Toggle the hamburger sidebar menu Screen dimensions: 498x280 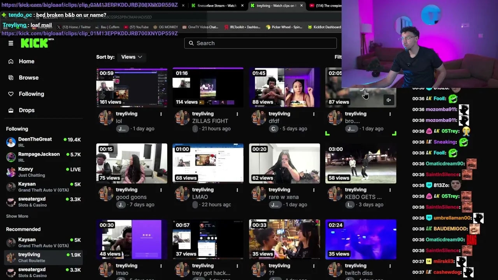(x=11, y=43)
